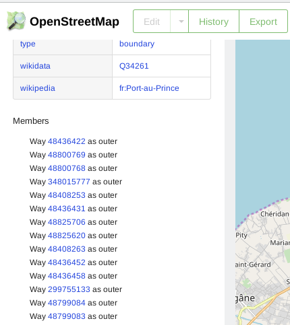Open member way 48825706

point(67,222)
